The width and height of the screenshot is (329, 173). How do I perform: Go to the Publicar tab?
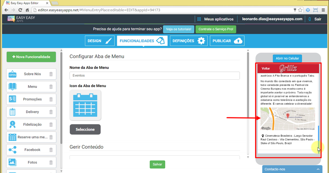coord(227,41)
